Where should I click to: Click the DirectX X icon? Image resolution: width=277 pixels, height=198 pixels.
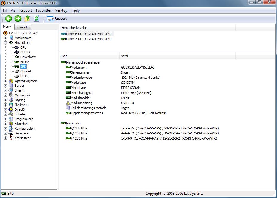click(11, 109)
